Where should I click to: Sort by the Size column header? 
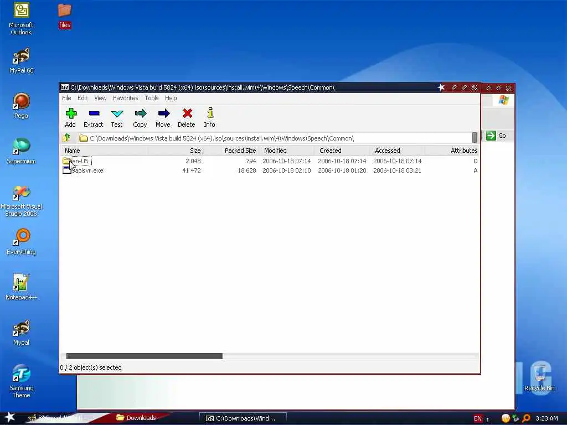pos(175,151)
